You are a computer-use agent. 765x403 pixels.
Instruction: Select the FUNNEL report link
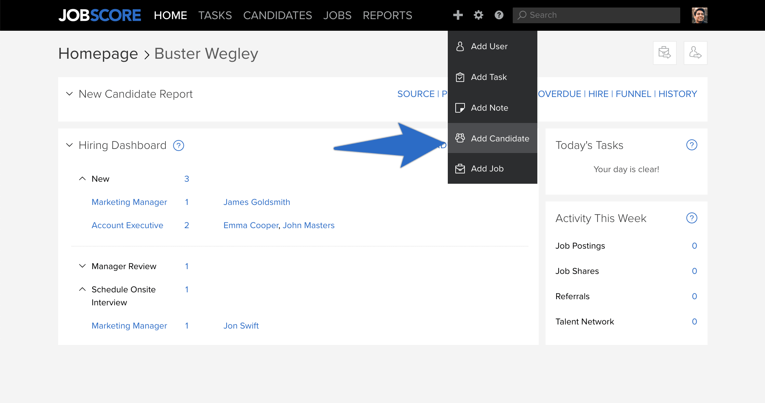[x=633, y=94]
